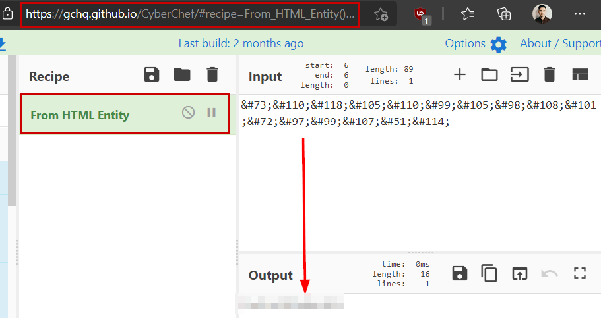
Task: Undo output switch arrow icon
Action: [x=550, y=273]
